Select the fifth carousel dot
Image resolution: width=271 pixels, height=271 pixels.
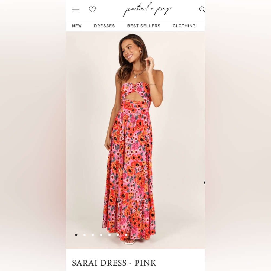[109, 235]
